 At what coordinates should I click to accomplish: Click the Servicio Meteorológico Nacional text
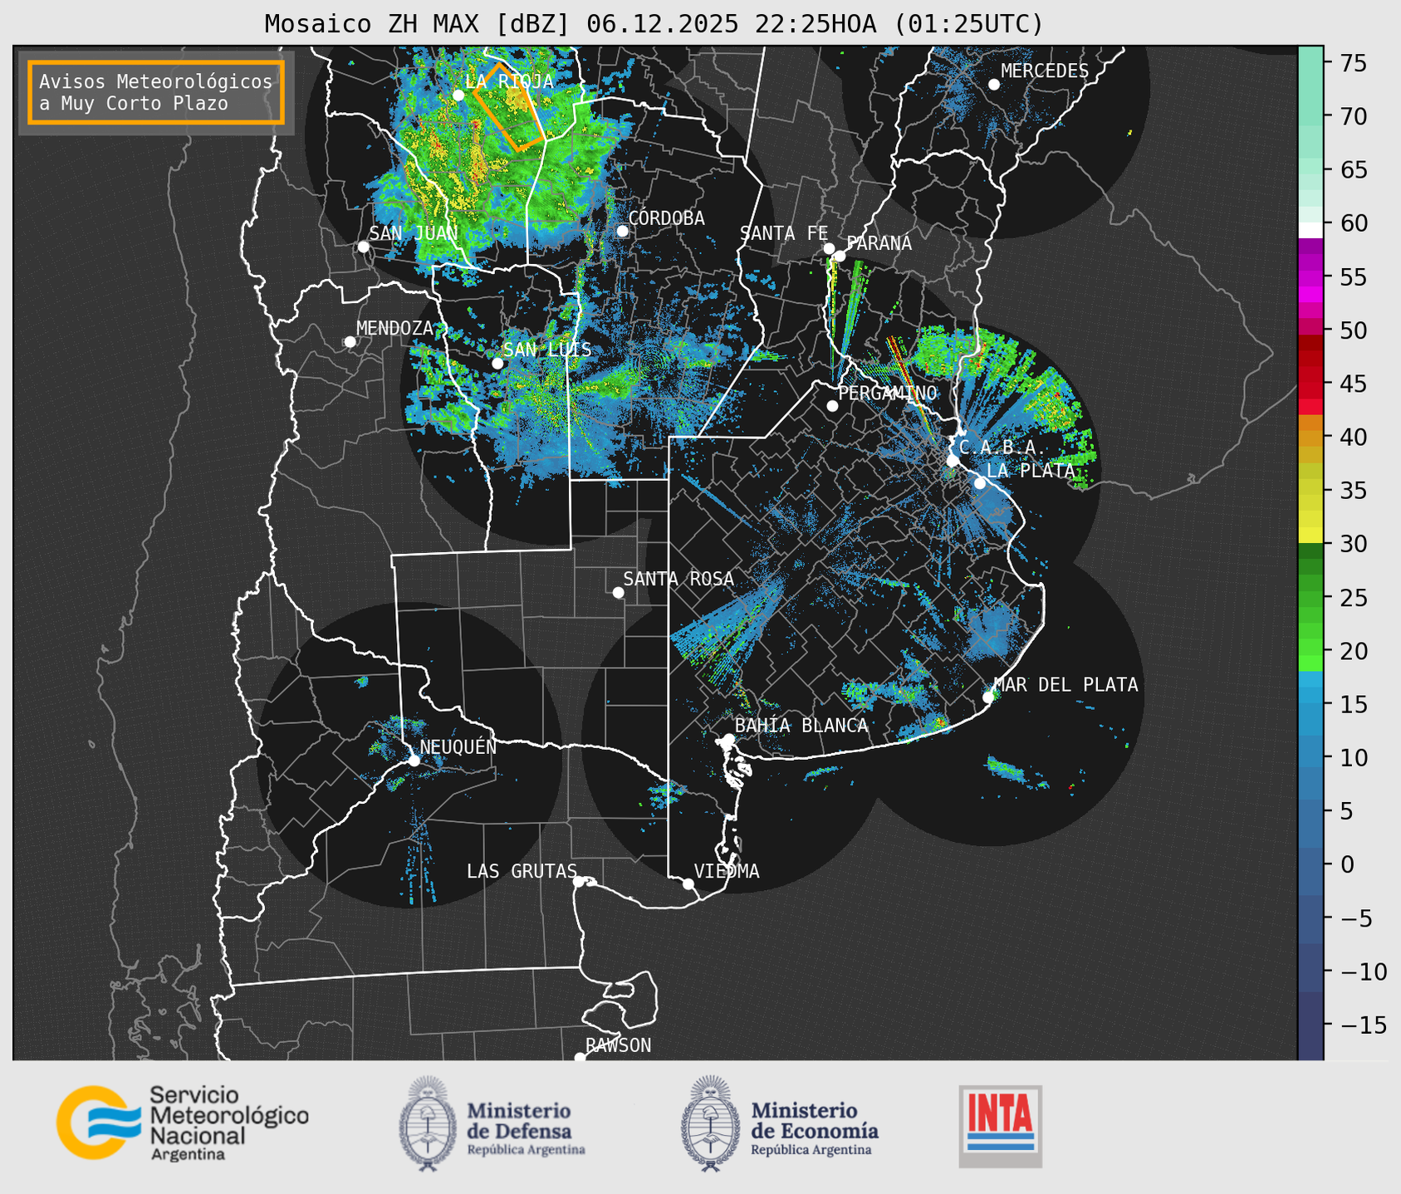(228, 1123)
